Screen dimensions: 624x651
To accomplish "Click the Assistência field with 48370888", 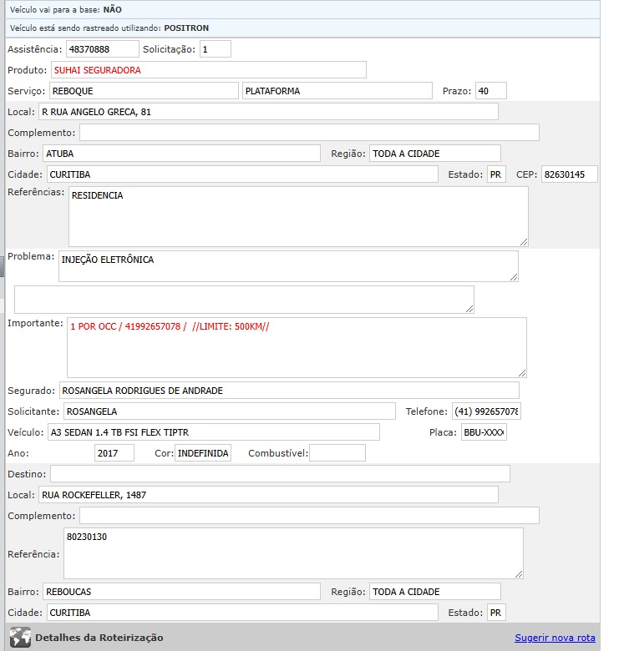I will click(x=102, y=49).
